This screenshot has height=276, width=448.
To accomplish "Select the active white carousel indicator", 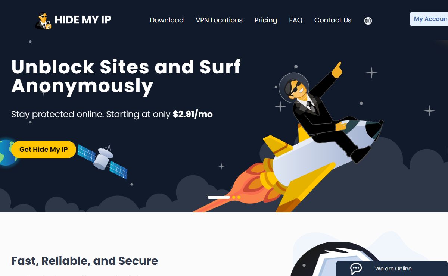I will pyautogui.click(x=219, y=197).
